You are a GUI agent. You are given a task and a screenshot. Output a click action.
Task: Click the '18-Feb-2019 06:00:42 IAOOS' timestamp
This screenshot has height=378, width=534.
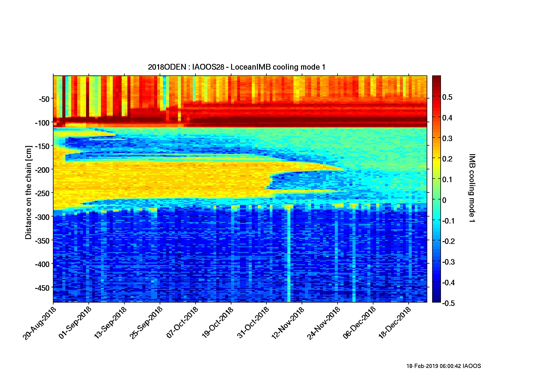coord(443,366)
